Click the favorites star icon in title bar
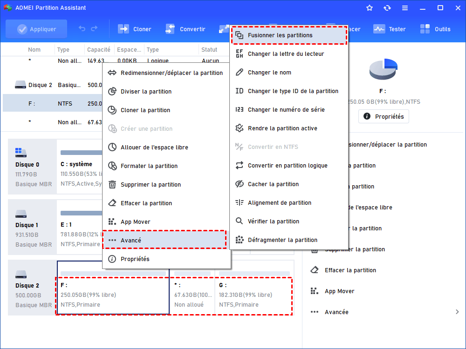Viewport: 466px width, 349px height. 370,8
